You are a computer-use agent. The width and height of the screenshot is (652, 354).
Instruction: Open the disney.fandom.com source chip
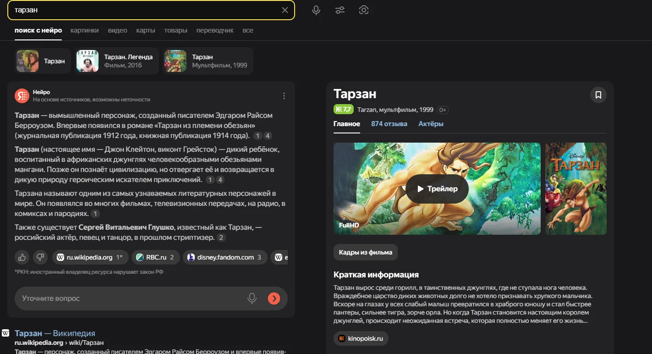pos(225,257)
